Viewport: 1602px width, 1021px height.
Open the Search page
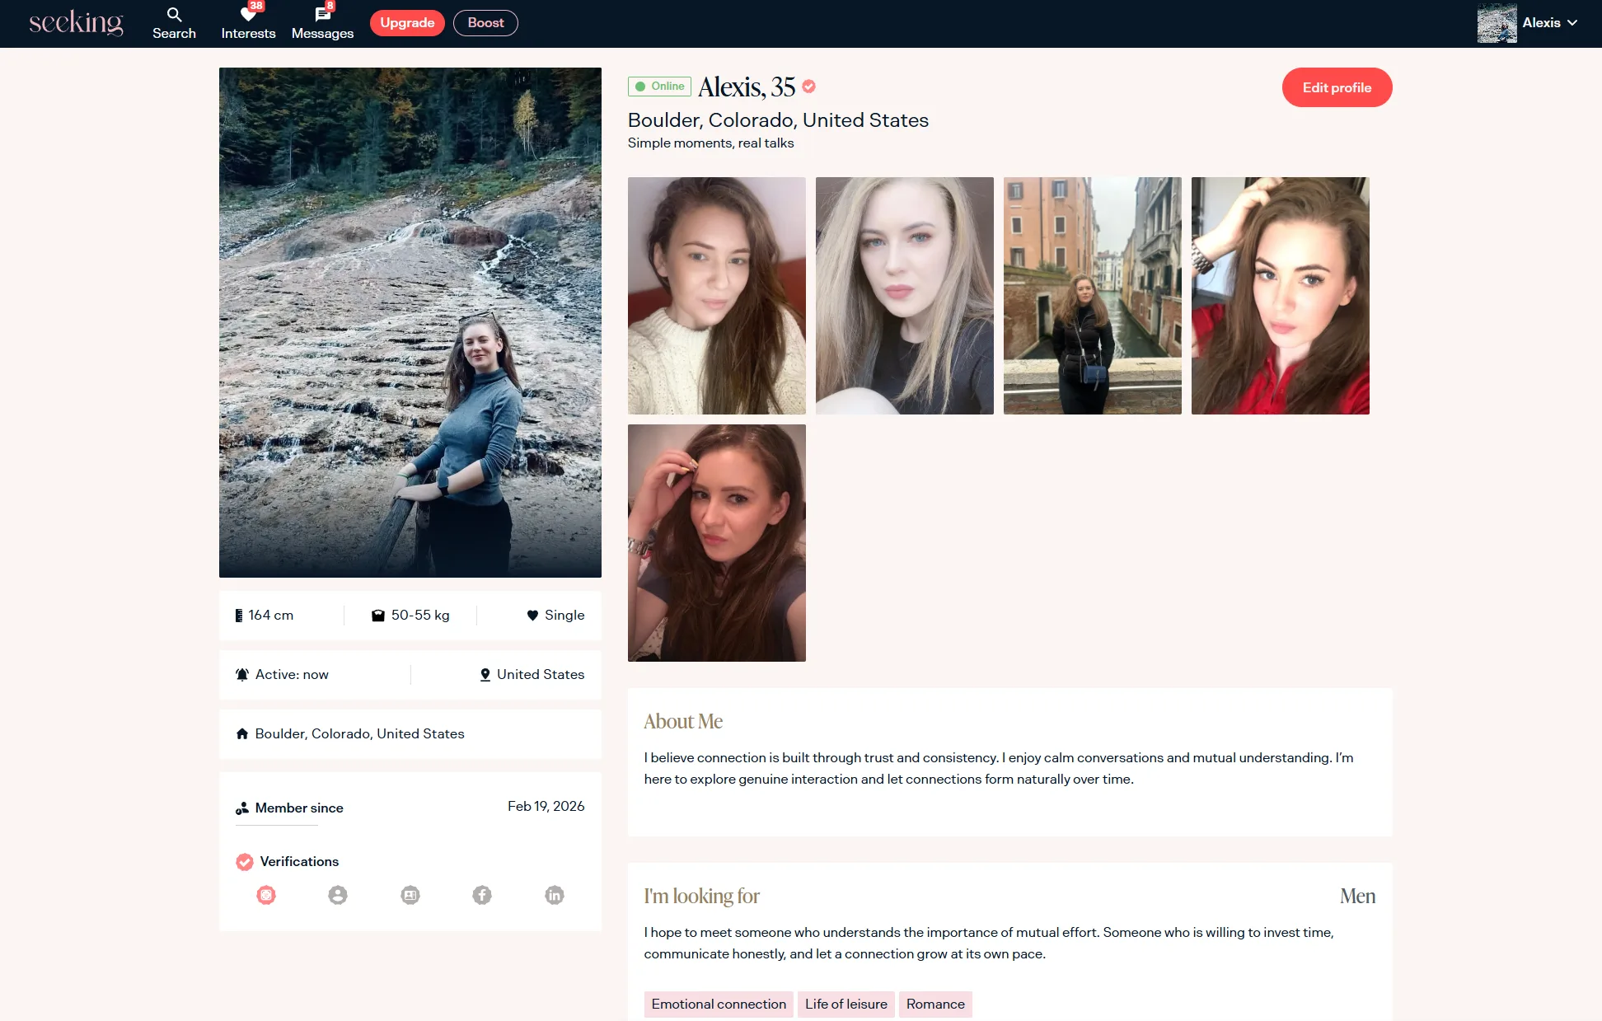[x=174, y=23]
